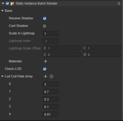Collapse the Lod Cull Rate Array list
The height and width of the screenshot is (121, 123).
coord(2,76)
